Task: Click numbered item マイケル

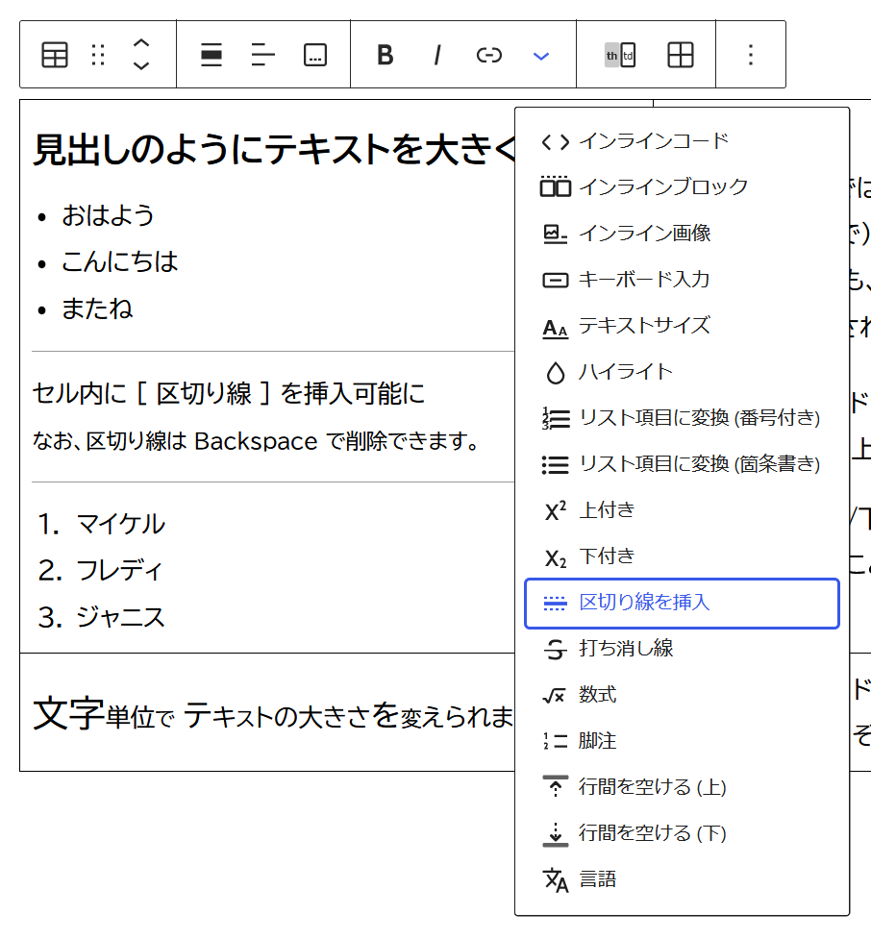Action: [120, 524]
